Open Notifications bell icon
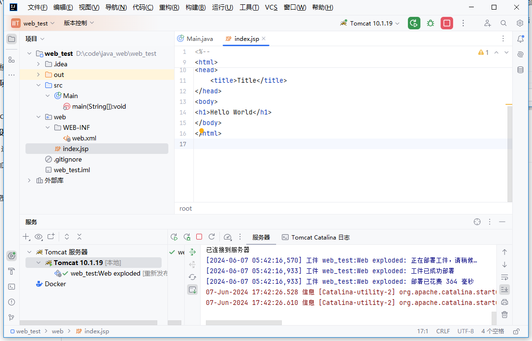 (520, 39)
